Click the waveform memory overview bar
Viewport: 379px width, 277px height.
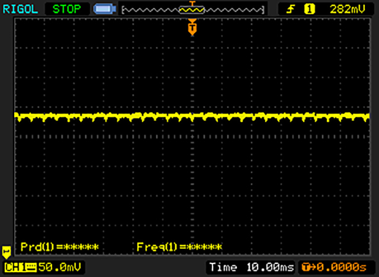click(192, 9)
